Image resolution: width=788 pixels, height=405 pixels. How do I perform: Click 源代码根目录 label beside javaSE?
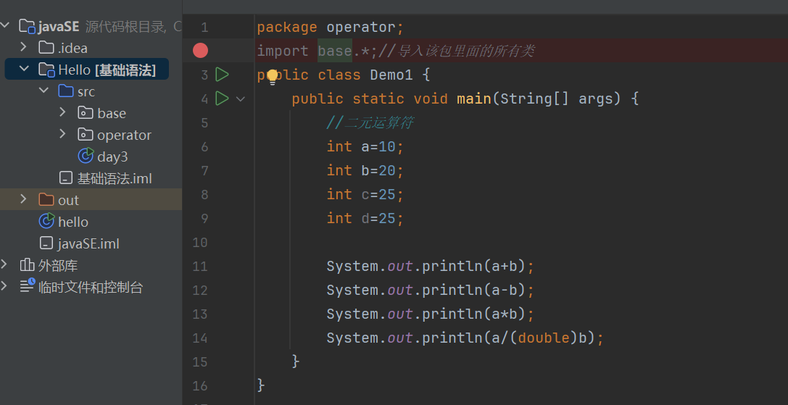tap(126, 27)
